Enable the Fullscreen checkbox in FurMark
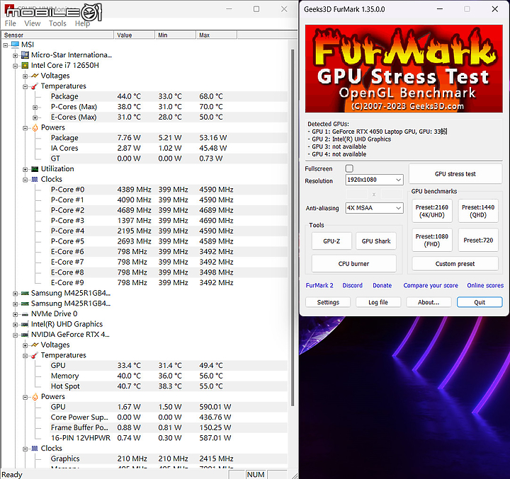The height and width of the screenshot is (479, 510). 349,168
